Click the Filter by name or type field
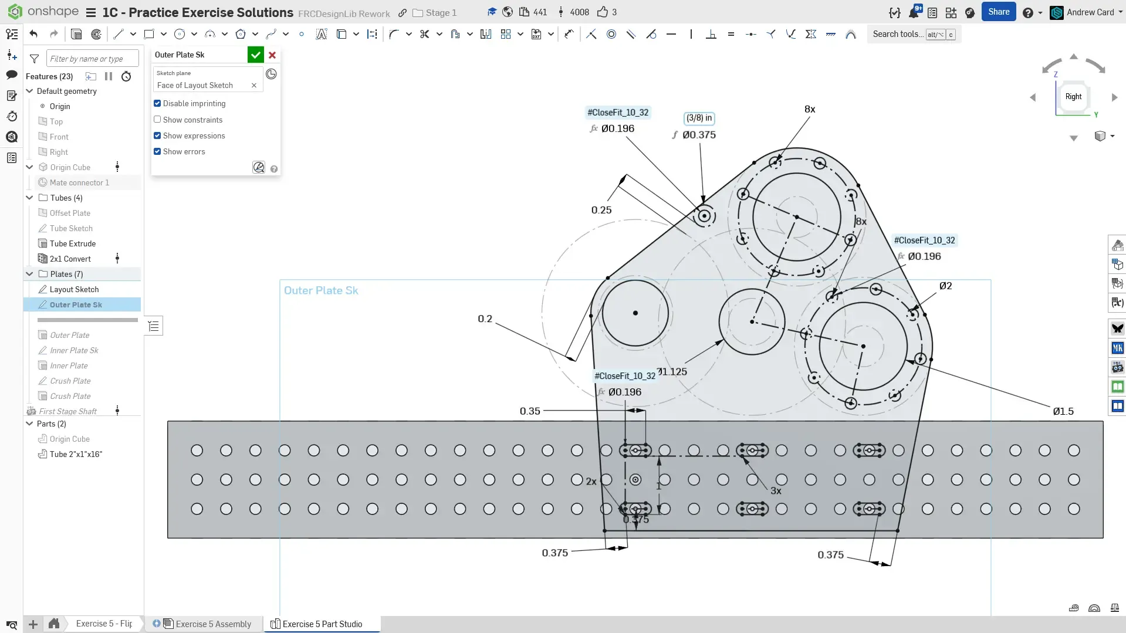Viewport: 1126px width, 633px height. [92, 59]
